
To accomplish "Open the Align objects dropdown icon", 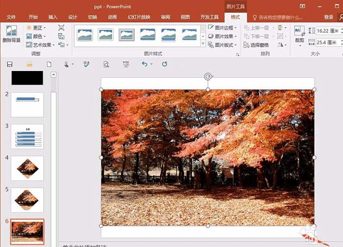I will 282,28.
